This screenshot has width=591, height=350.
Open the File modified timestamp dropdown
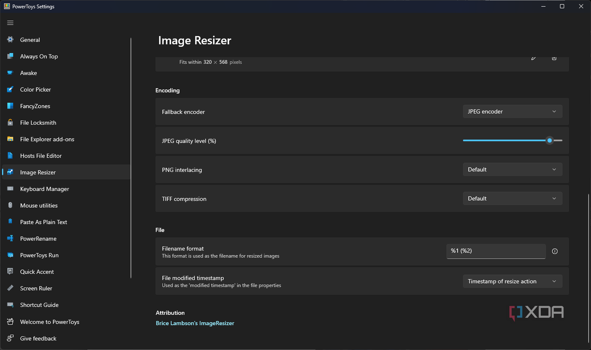(x=512, y=281)
